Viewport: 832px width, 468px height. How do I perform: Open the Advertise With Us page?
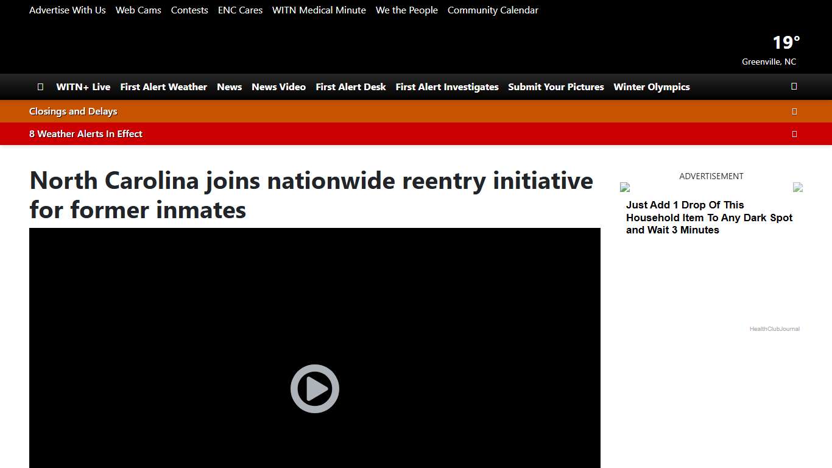click(67, 10)
